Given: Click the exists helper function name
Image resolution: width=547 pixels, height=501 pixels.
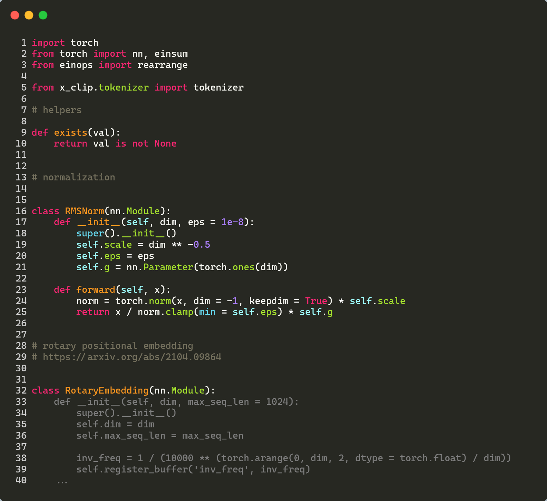Looking at the screenshot, I should tap(70, 132).
